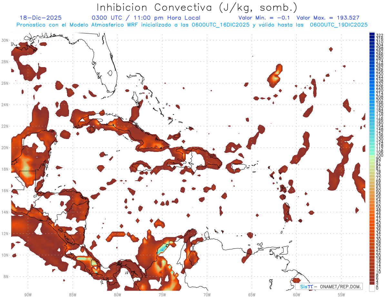The width and height of the screenshot is (387, 299).
Task: Select the tan swatch beside 72
Action: tap(372, 177)
